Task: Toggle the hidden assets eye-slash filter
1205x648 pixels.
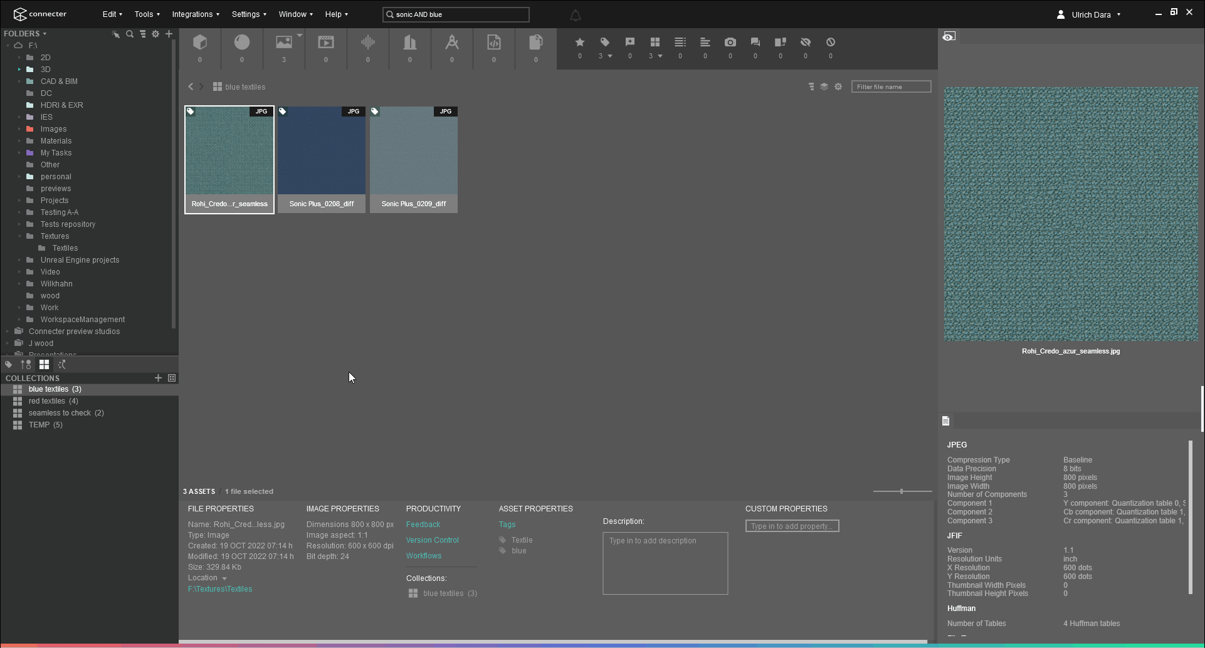Action: 805,42
